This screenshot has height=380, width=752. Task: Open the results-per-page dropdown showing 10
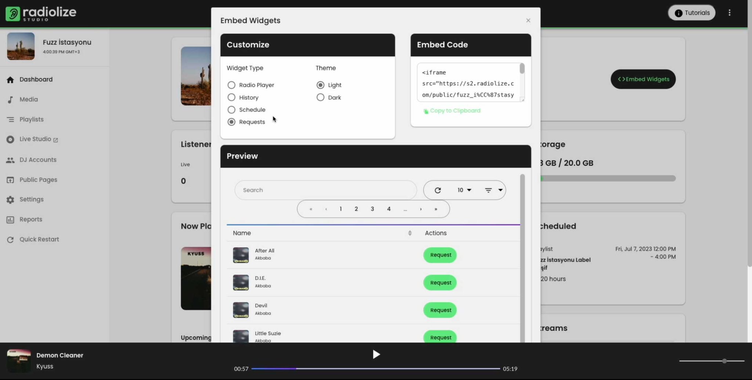point(464,190)
